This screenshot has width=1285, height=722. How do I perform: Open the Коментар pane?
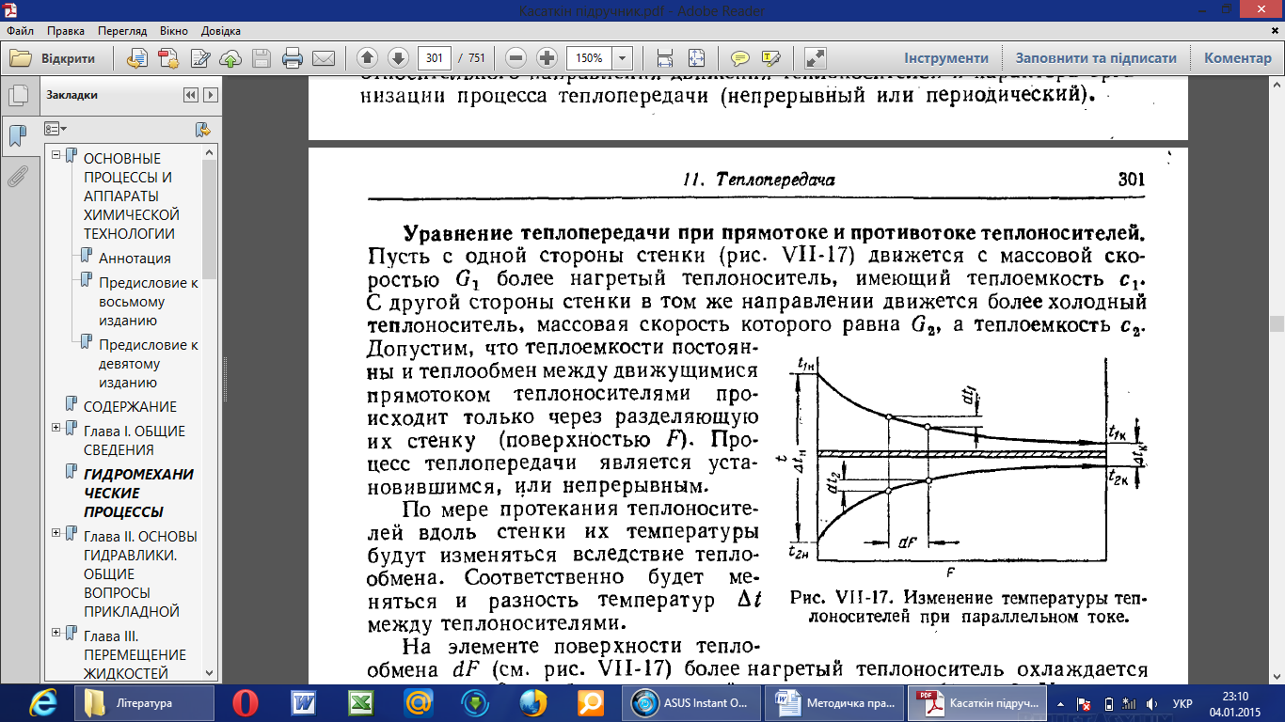[x=1238, y=58]
